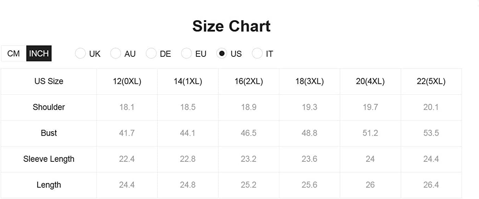This screenshot has width=479, height=199.
Task: Click the 22(5XL) size header
Action: pos(431,81)
